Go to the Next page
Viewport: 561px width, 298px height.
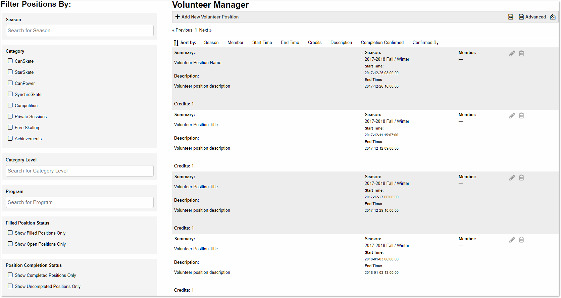205,30
